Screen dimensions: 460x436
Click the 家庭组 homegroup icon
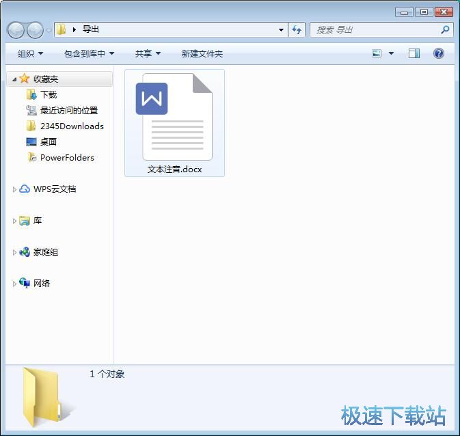pos(25,252)
